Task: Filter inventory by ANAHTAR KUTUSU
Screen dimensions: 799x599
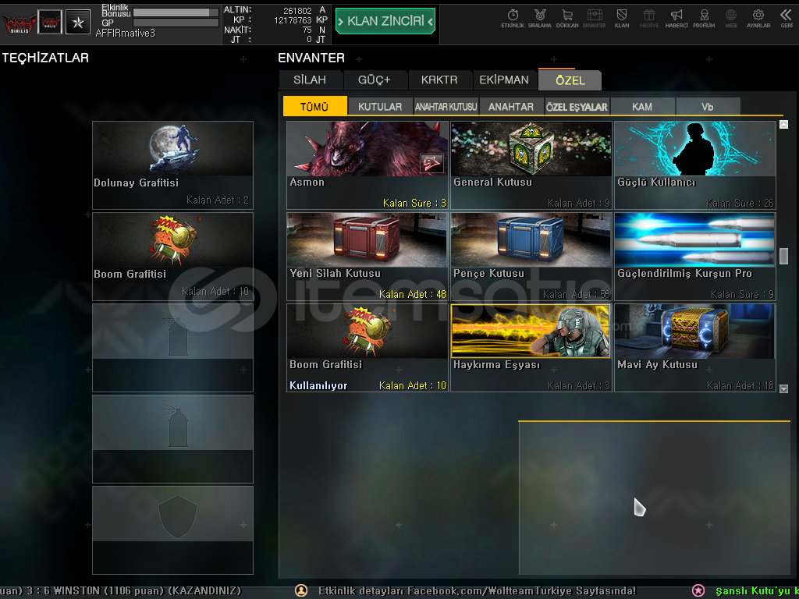Action: coord(446,106)
